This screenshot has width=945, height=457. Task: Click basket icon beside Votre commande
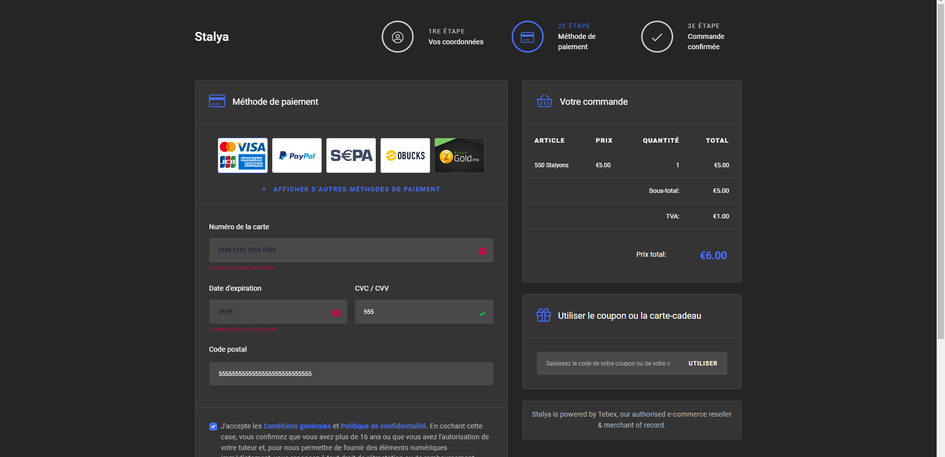coord(544,101)
